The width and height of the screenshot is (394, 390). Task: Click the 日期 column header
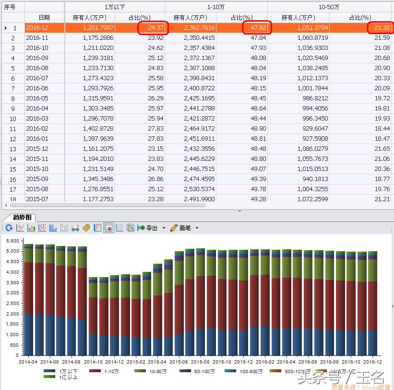pos(44,16)
